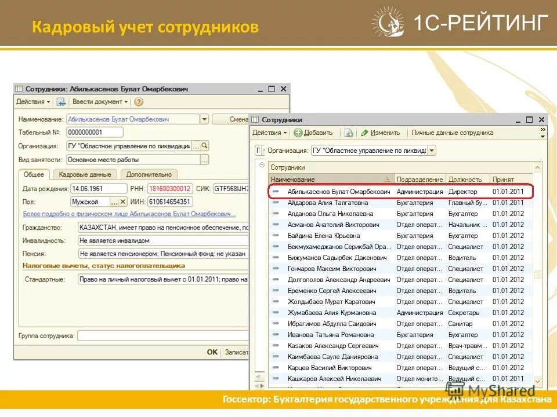
Task: Click the Стандартные tax deduction field
Action: tap(163, 279)
